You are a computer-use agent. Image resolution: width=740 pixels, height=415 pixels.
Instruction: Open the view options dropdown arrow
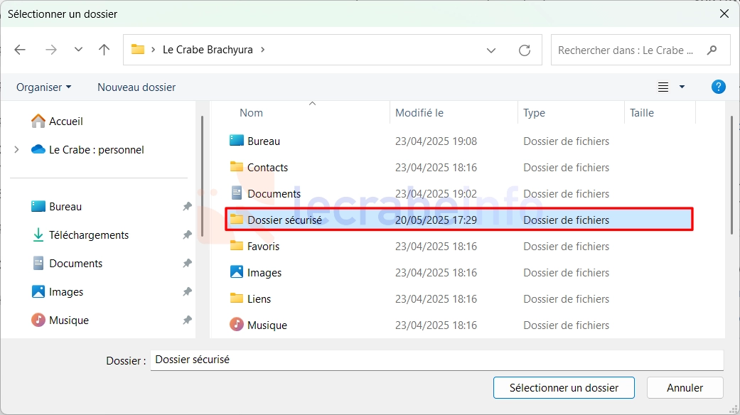[682, 87]
